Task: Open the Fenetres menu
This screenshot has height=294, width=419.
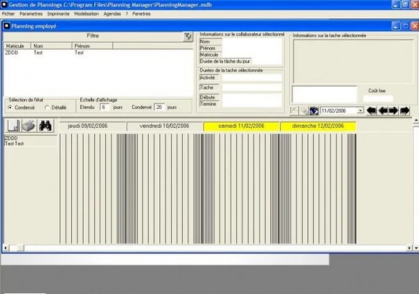Action: (x=141, y=14)
